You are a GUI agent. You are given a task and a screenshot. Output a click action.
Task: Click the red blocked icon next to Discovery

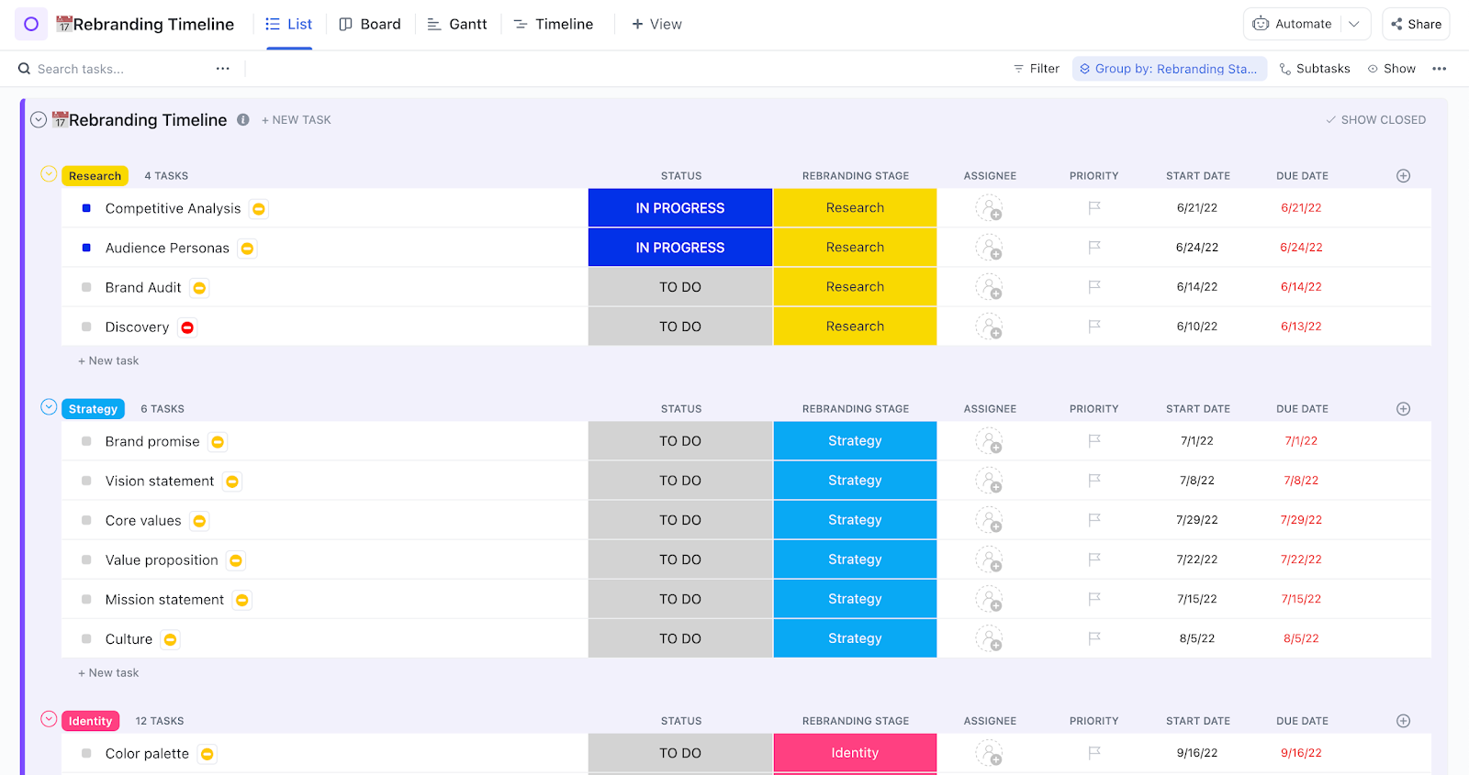pyautogui.click(x=187, y=327)
